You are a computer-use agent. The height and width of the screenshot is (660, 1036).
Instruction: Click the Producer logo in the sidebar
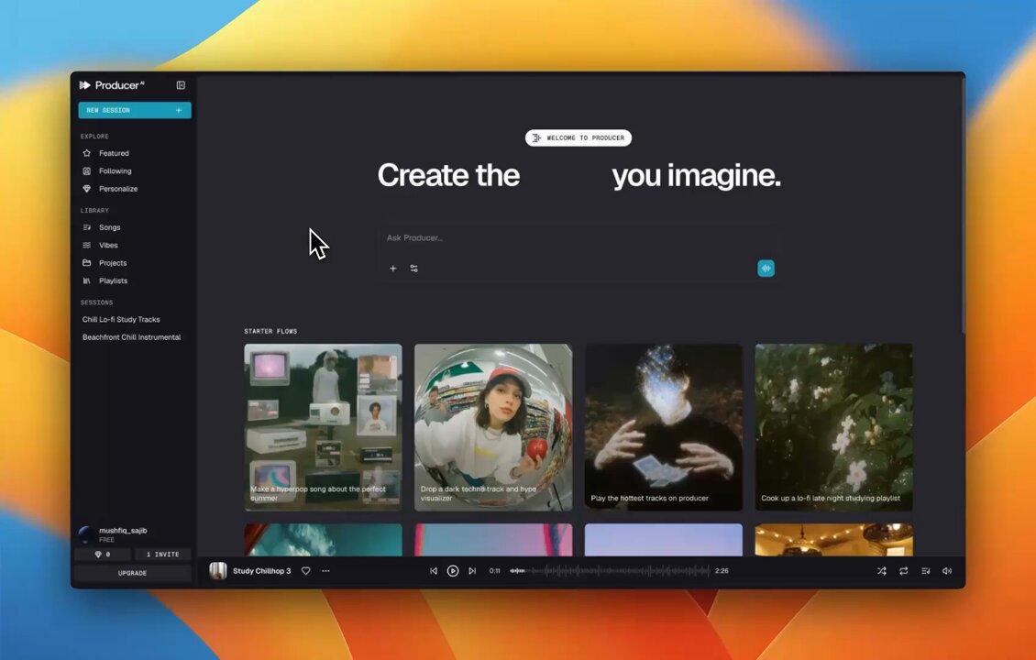[111, 85]
